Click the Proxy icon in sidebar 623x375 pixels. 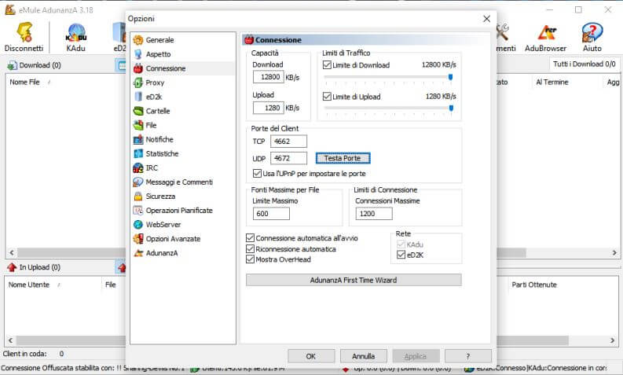[137, 83]
